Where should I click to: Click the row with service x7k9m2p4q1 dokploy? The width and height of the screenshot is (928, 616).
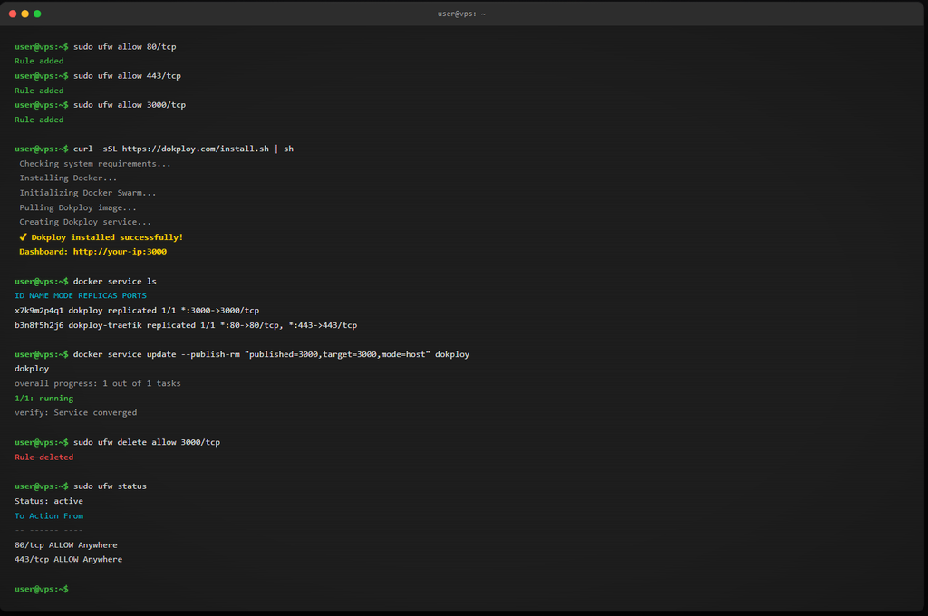click(137, 310)
